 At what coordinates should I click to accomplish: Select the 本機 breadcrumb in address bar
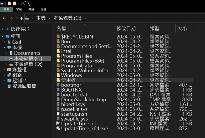41,18
